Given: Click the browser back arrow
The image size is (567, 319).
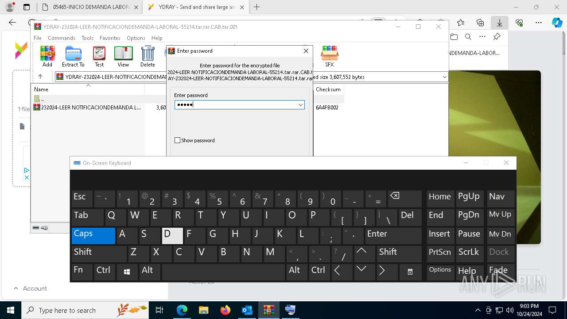Looking at the screenshot, I should 12,23.
